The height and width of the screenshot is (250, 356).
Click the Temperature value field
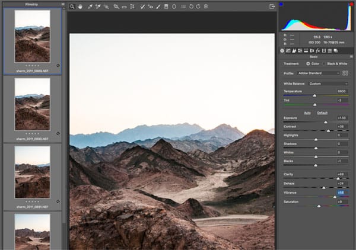pyautogui.click(x=342, y=91)
